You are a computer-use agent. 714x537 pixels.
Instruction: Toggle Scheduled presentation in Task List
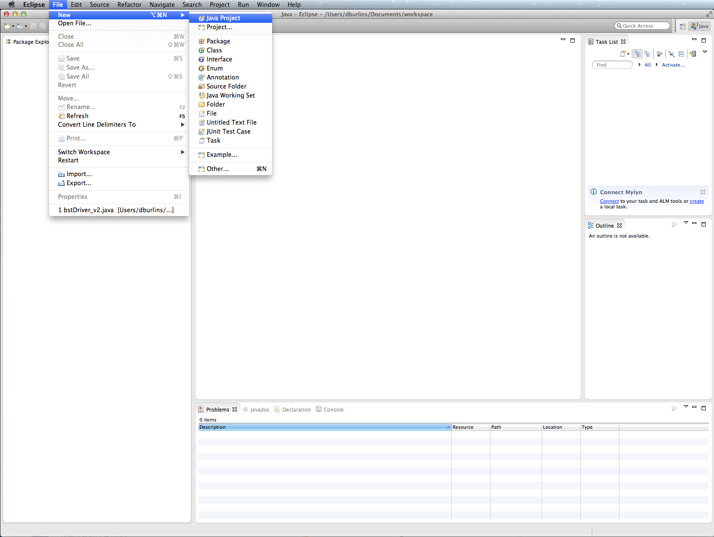pos(647,54)
